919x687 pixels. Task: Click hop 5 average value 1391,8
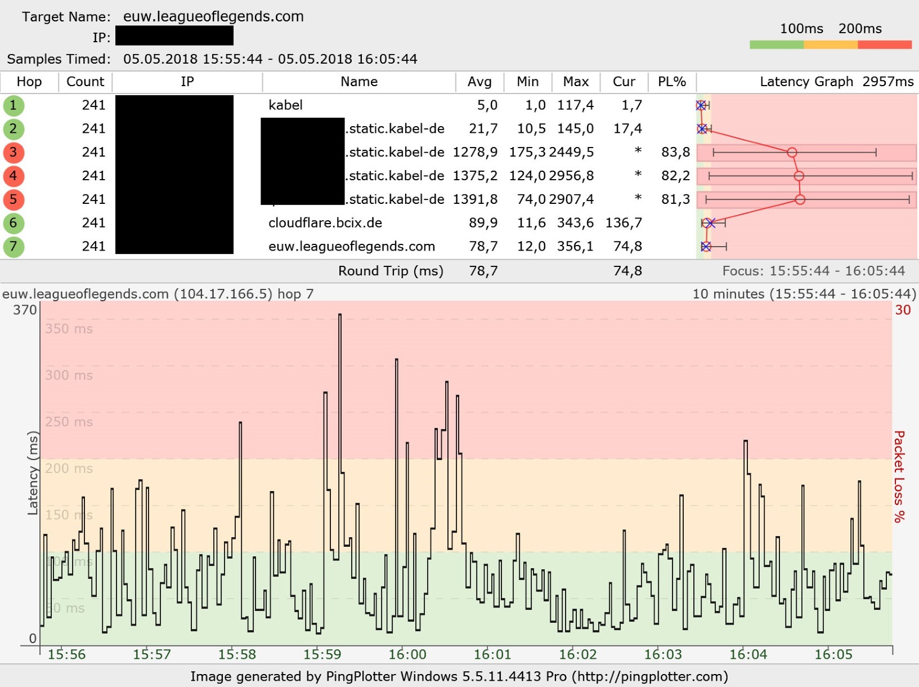point(475,199)
